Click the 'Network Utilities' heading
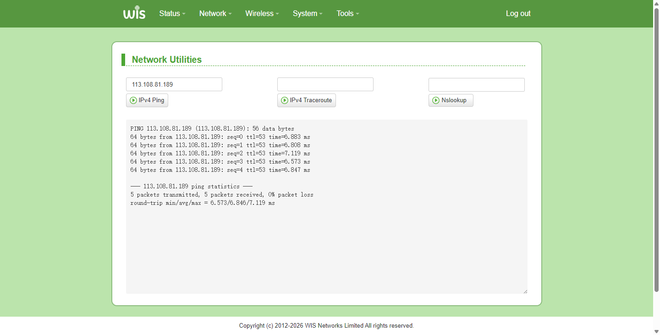The width and height of the screenshot is (660, 335). 167,60
